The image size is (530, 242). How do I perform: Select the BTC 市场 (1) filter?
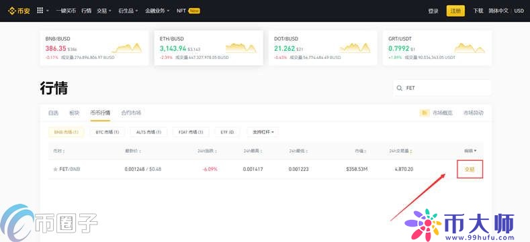pyautogui.click(x=107, y=132)
